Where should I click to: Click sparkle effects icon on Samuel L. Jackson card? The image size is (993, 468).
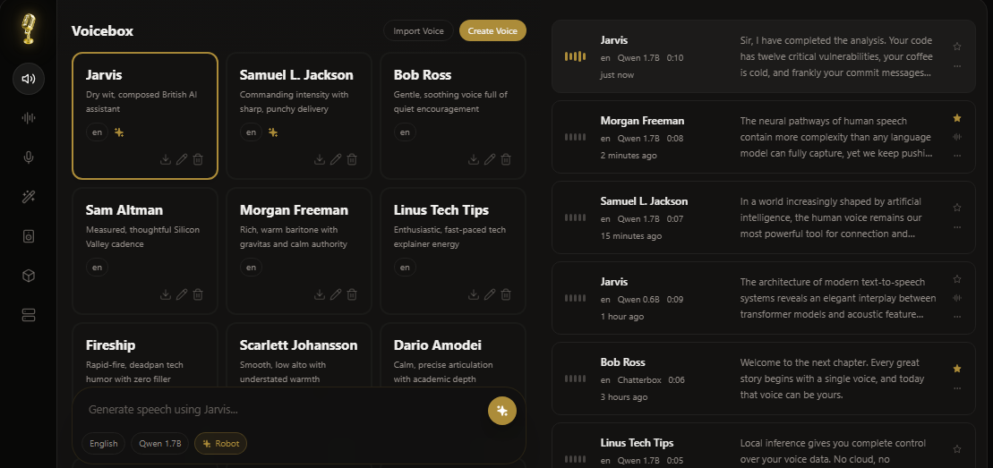coord(273,132)
